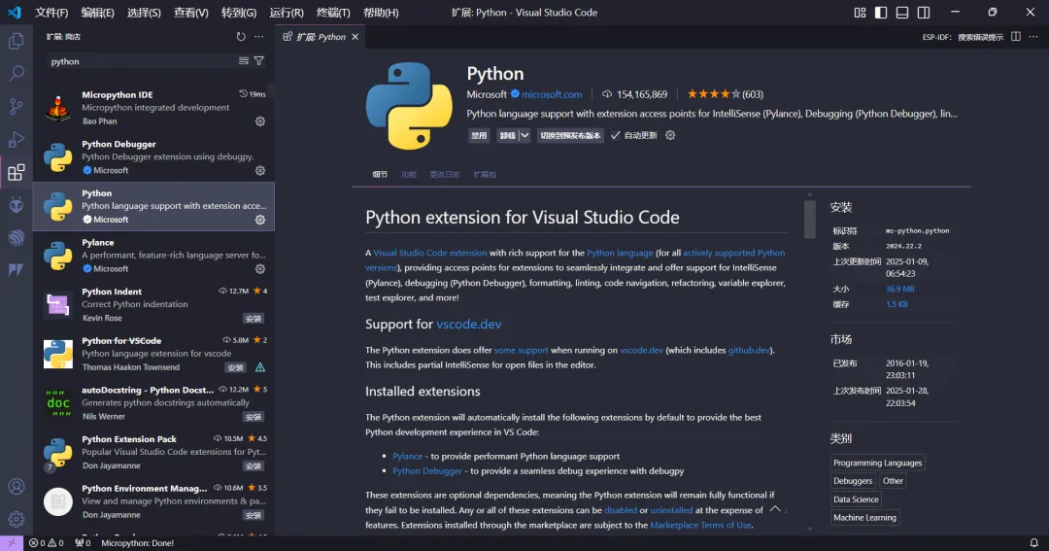Image resolution: width=1049 pixels, height=551 pixels.
Task: Toggle the 自动更新 checkbox
Action: point(616,135)
